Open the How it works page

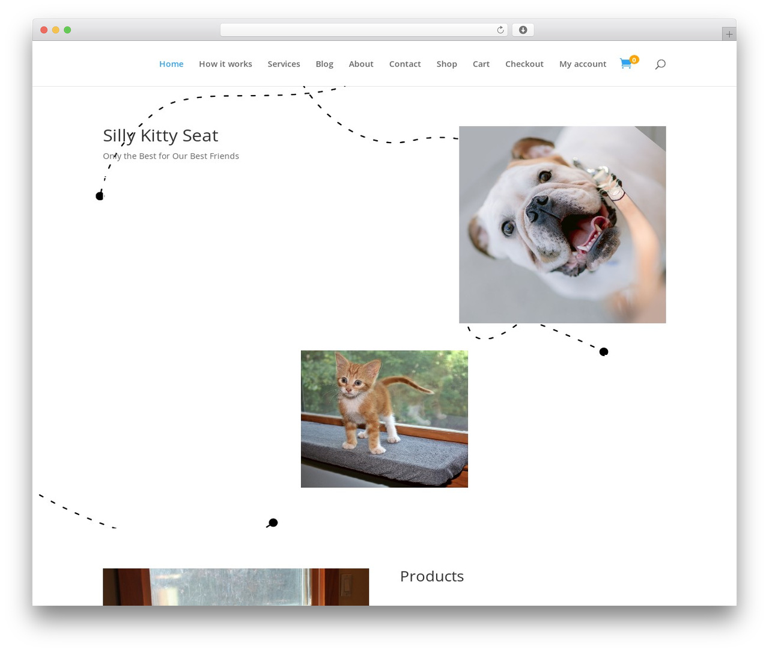[x=225, y=64]
